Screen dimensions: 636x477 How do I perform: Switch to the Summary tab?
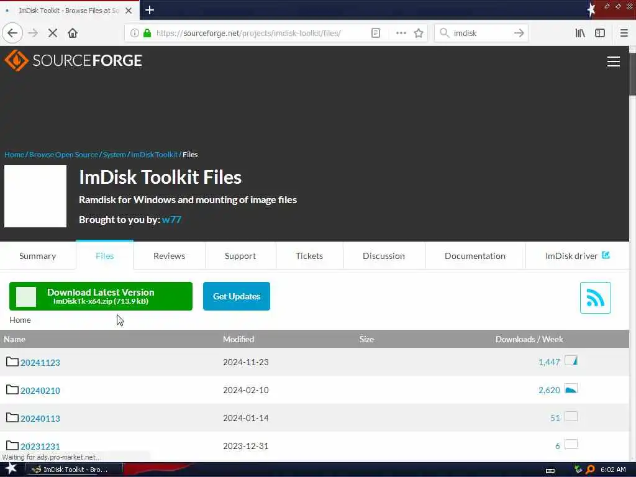38,256
